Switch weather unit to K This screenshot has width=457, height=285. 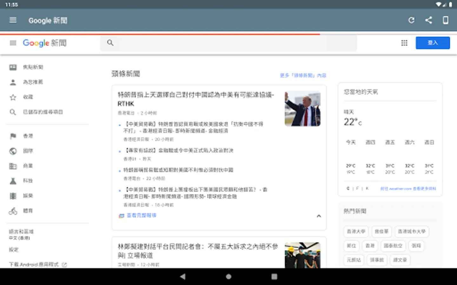(367, 188)
